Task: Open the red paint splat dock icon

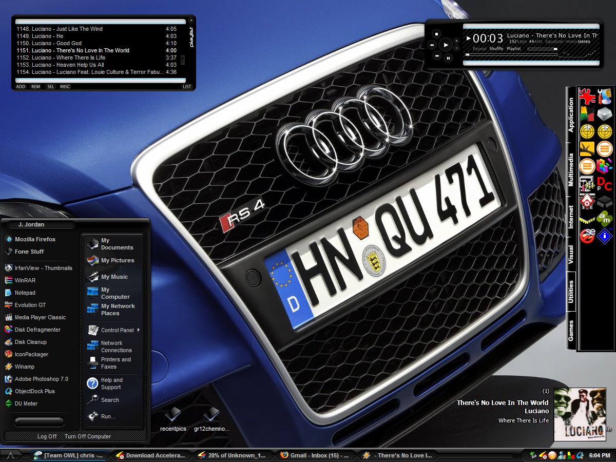Action: (587, 96)
